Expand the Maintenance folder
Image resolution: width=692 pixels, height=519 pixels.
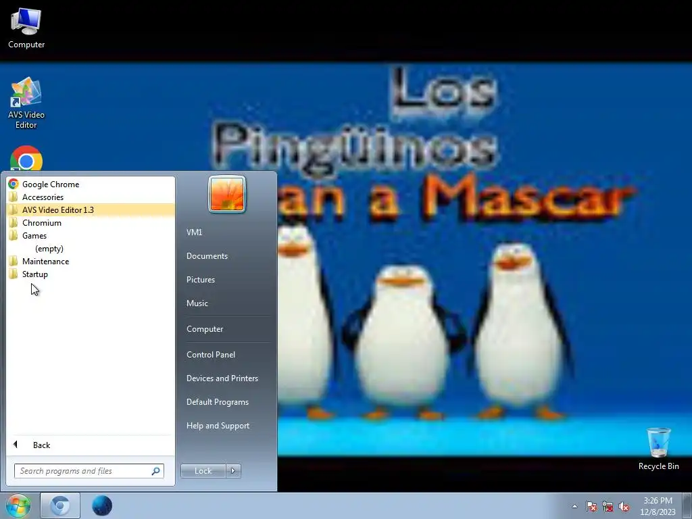[x=91, y=262]
